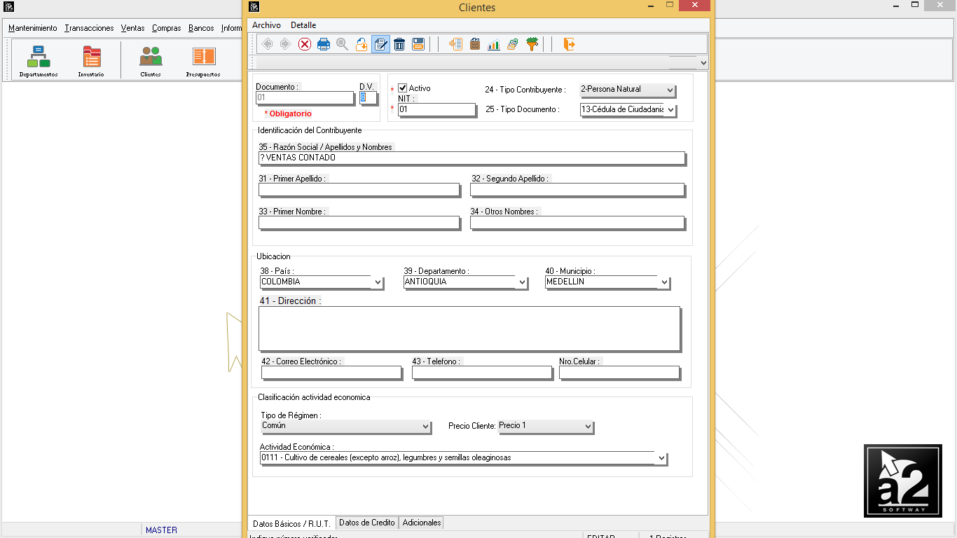The width and height of the screenshot is (957, 538).
Task: Open the Bancos menu
Action: (x=201, y=28)
